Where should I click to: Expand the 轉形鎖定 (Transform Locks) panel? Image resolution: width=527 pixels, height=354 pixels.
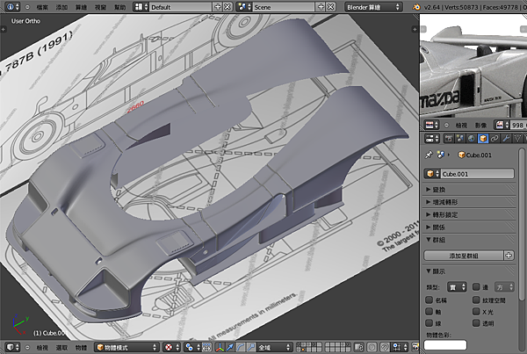click(469, 214)
